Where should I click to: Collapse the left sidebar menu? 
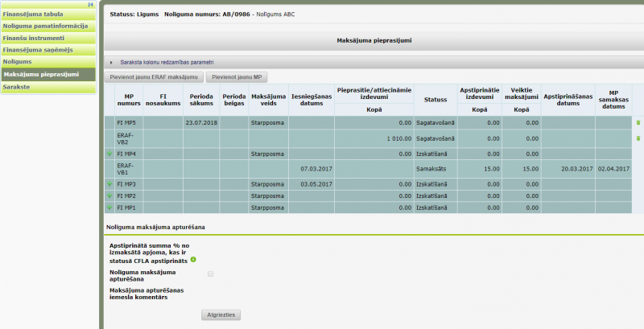91,4
